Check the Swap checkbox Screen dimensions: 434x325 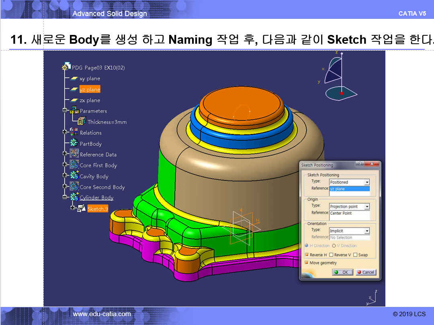355,255
